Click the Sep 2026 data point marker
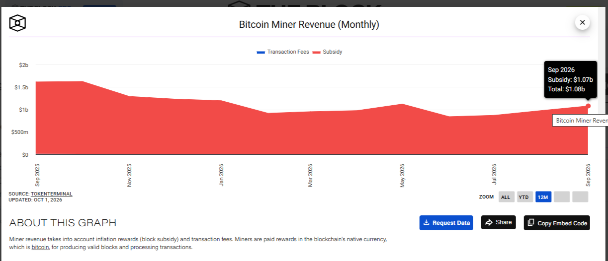Image resolution: width=608 pixels, height=261 pixels. (x=588, y=106)
